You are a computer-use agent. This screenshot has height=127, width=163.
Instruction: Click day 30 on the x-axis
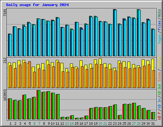148,124
